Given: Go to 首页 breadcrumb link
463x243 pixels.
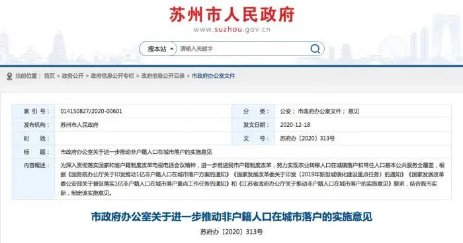Looking at the screenshot, I should pos(50,76).
